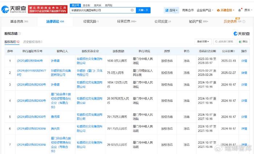The height and width of the screenshot is (154, 254).
Task: Open 详情 for row 5
Action: [x=244, y=117]
